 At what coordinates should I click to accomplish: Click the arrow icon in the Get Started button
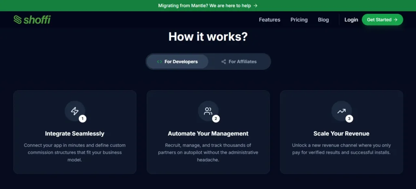[x=396, y=19]
